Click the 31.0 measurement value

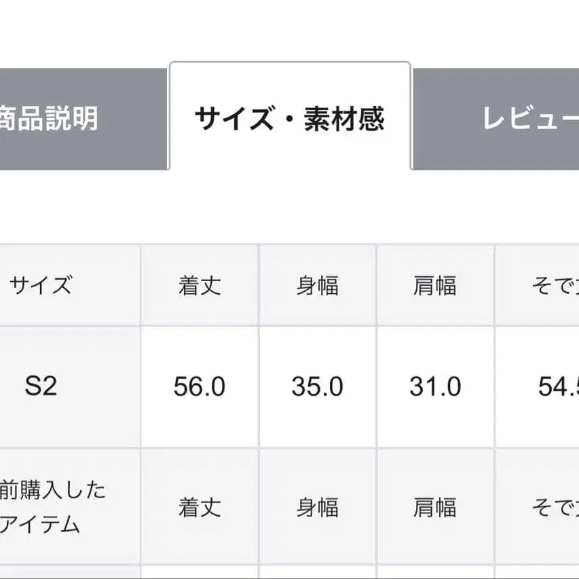pos(434,388)
